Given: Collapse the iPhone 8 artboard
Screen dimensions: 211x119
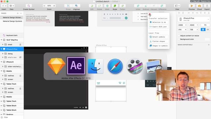Looking at the screenshot, I should pos(1,62).
